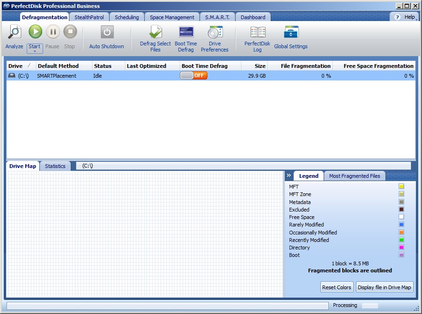The image size is (422, 314).
Task: Open the S.M.A.R.T. tab
Action: click(217, 17)
